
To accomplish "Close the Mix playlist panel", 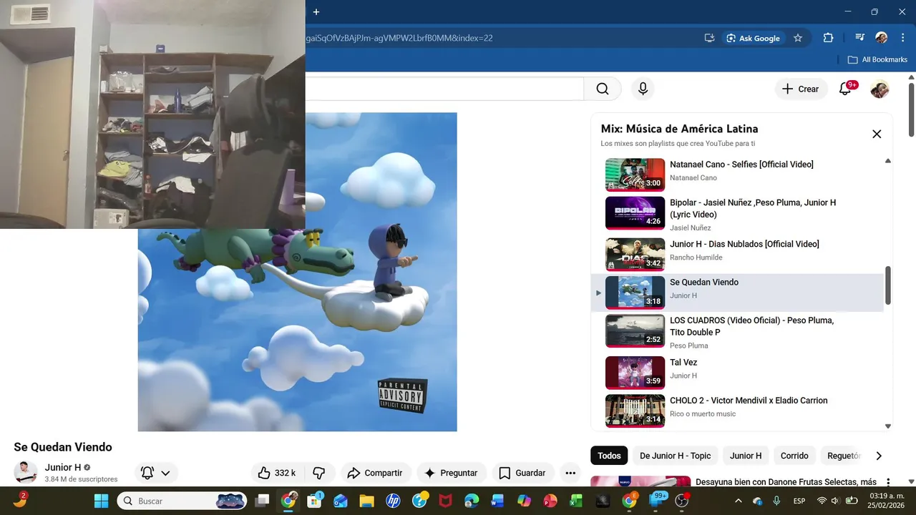I will [x=877, y=134].
